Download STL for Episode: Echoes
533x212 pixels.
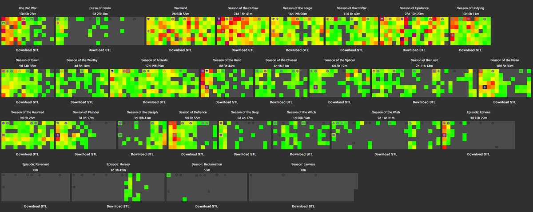[478, 154]
